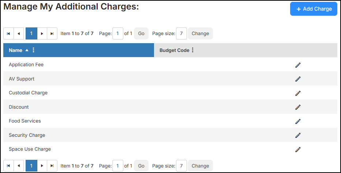The image size is (341, 173).
Task: Select the Food Services row text
Action: 25,121
